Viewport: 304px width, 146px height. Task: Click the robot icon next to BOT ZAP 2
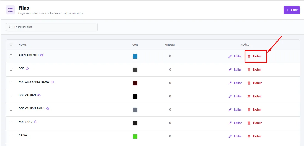click(x=36, y=122)
